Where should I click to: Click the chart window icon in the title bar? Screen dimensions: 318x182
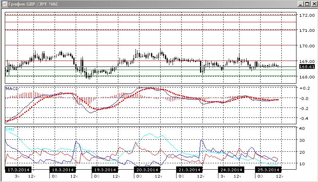tap(5, 4)
